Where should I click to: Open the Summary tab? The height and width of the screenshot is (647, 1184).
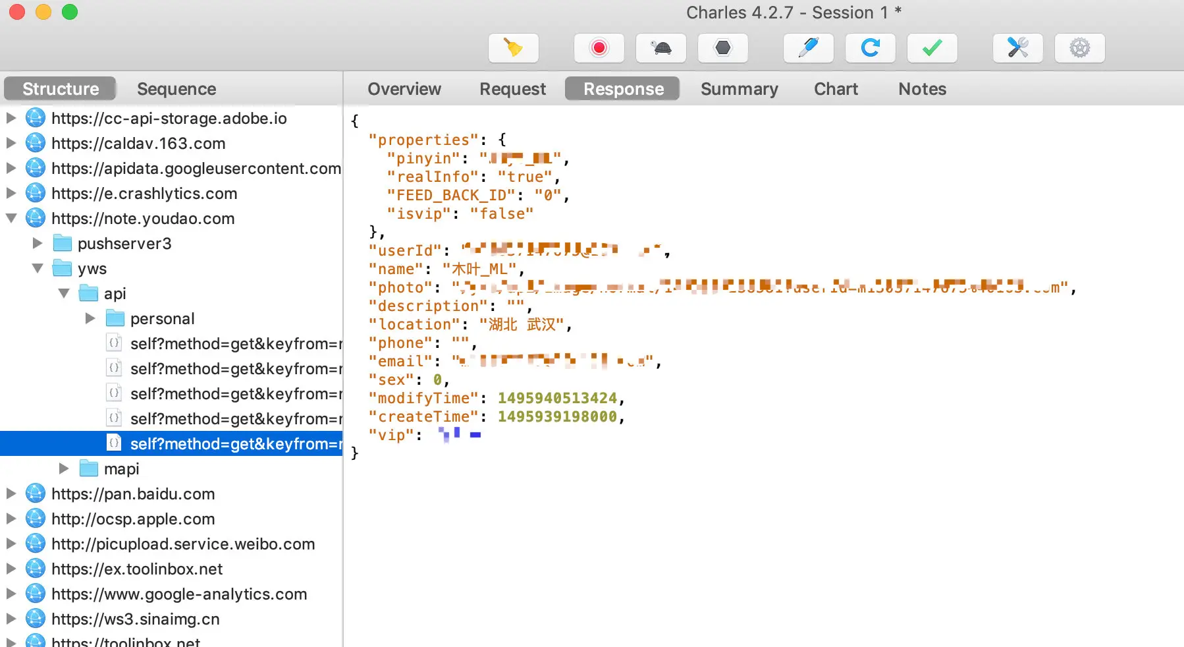[x=739, y=89]
